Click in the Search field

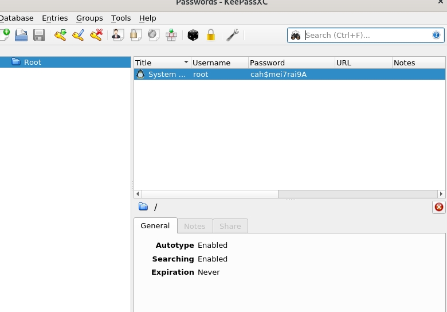click(367, 35)
